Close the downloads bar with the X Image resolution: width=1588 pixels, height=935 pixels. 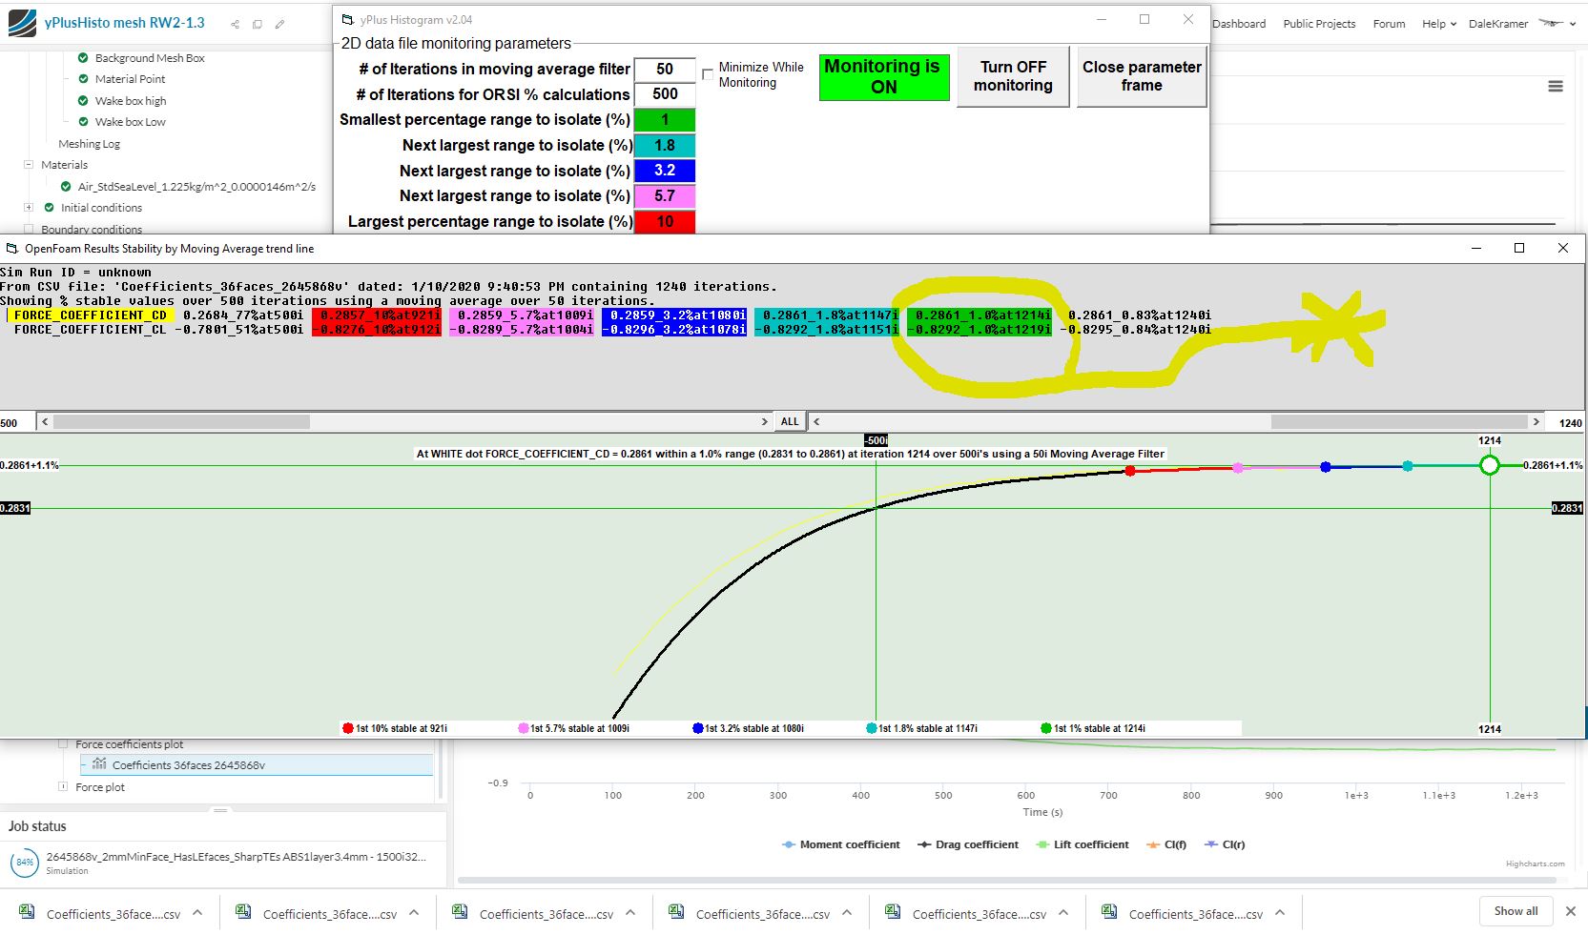(x=1571, y=911)
